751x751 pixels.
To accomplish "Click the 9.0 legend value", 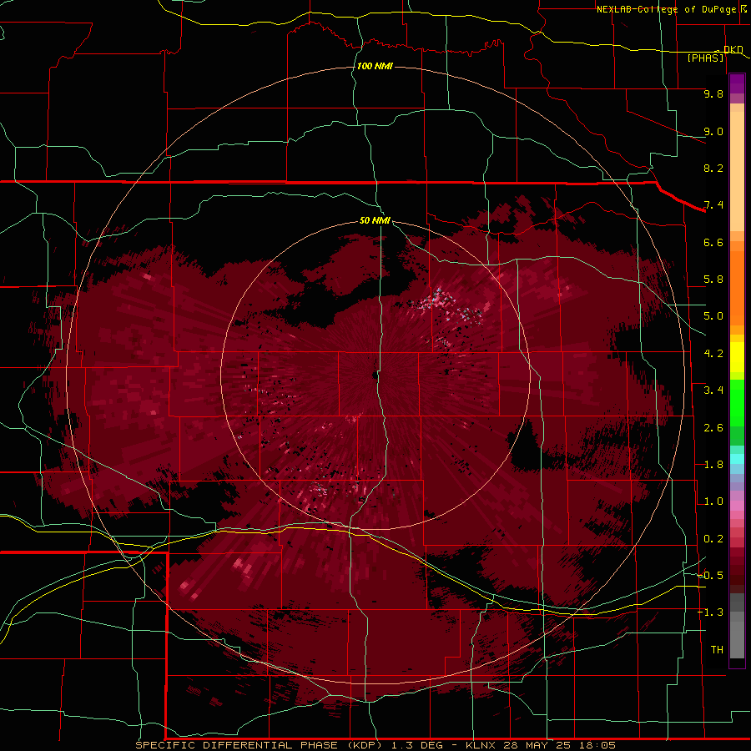I will click(713, 131).
